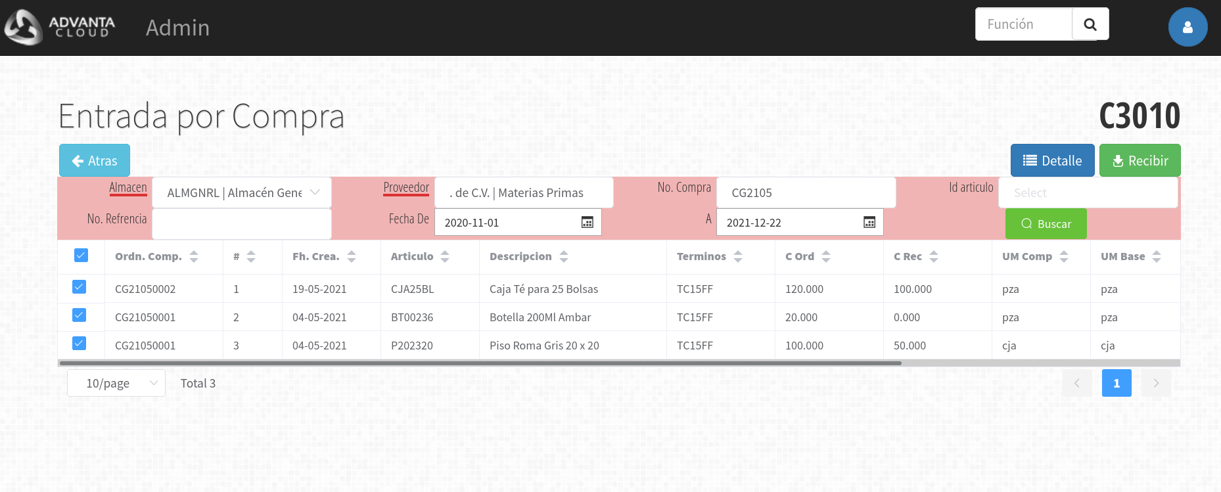Click the Fecha De date field
The width and height of the screenshot is (1221, 492).
518,222
